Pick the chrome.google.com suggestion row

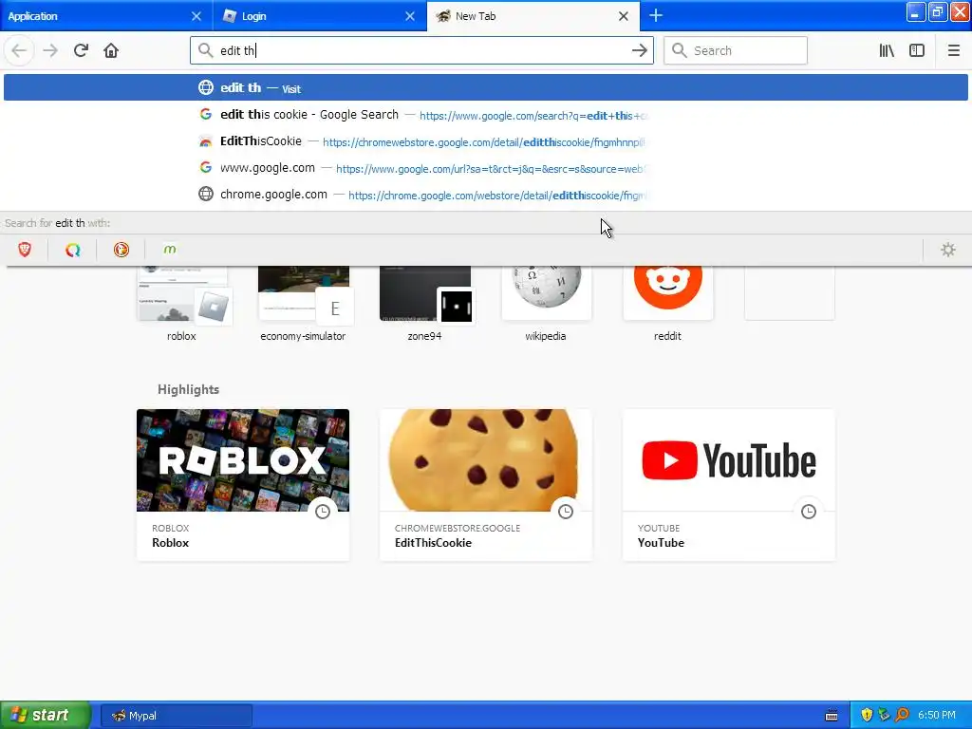click(x=485, y=195)
